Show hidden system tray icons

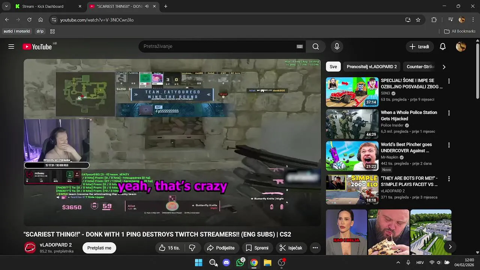click(x=398, y=262)
